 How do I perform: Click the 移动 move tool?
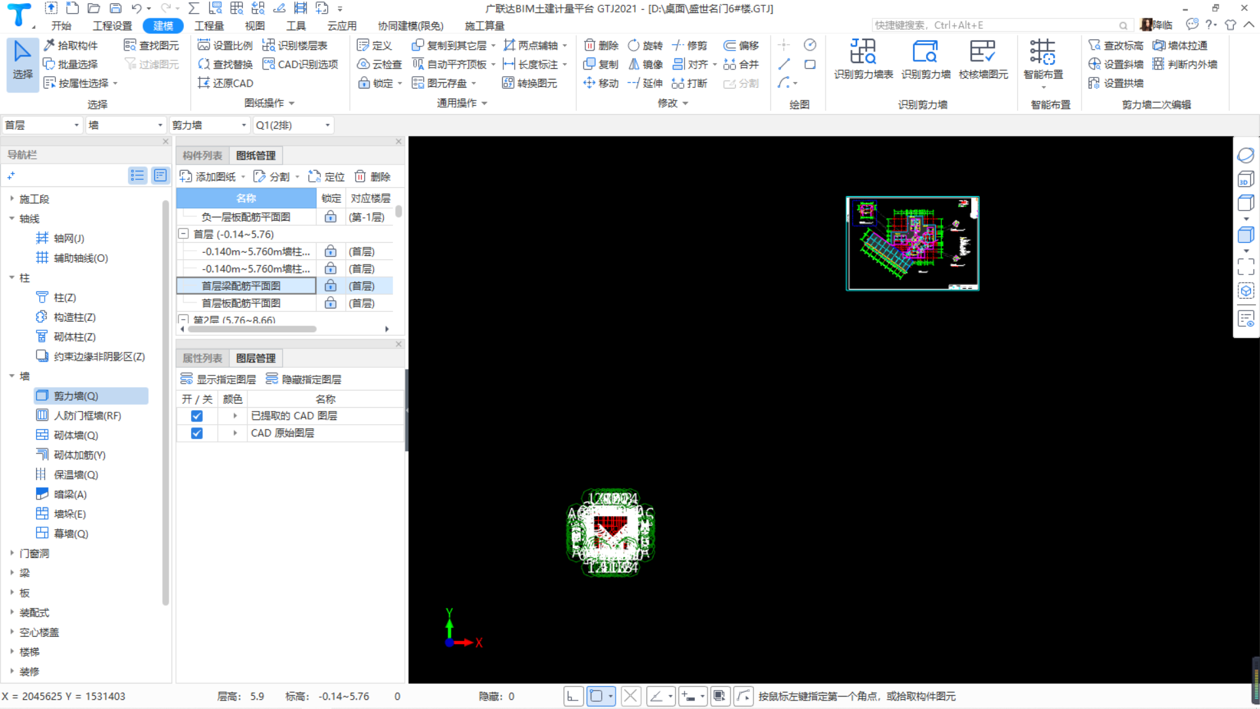pyautogui.click(x=601, y=83)
